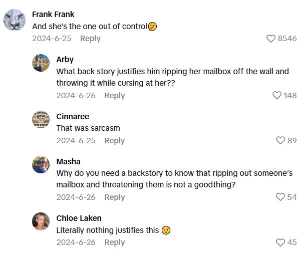The image size is (306, 256).
Task: Go to Masha's profile via name
Action: [68, 161]
